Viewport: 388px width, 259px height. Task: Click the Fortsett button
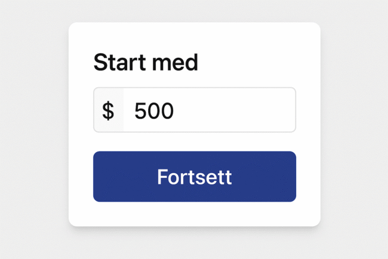pos(194,177)
